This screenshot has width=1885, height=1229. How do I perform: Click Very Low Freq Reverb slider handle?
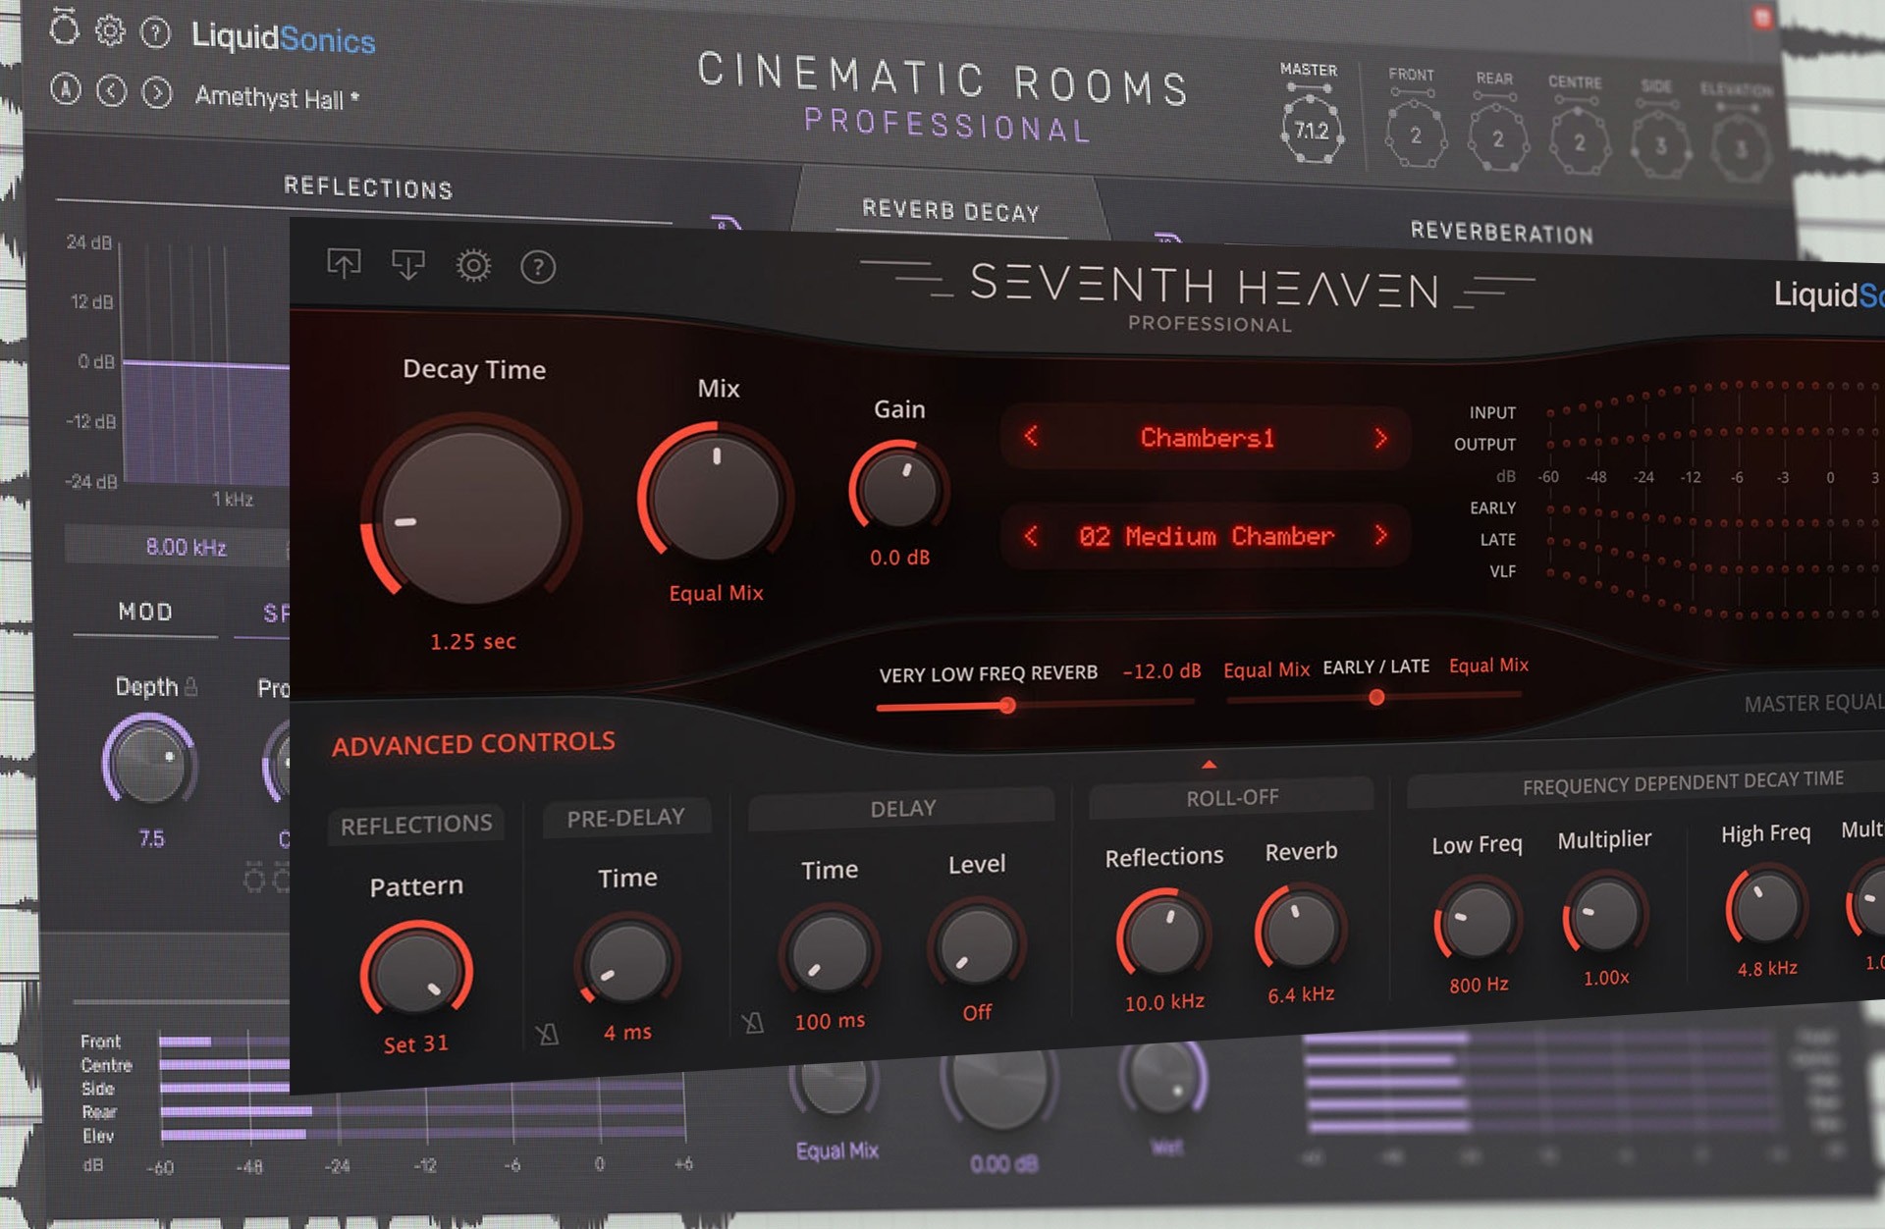click(1007, 705)
